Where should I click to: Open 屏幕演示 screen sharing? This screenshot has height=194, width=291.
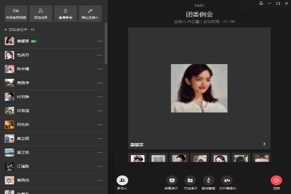(x=172, y=182)
